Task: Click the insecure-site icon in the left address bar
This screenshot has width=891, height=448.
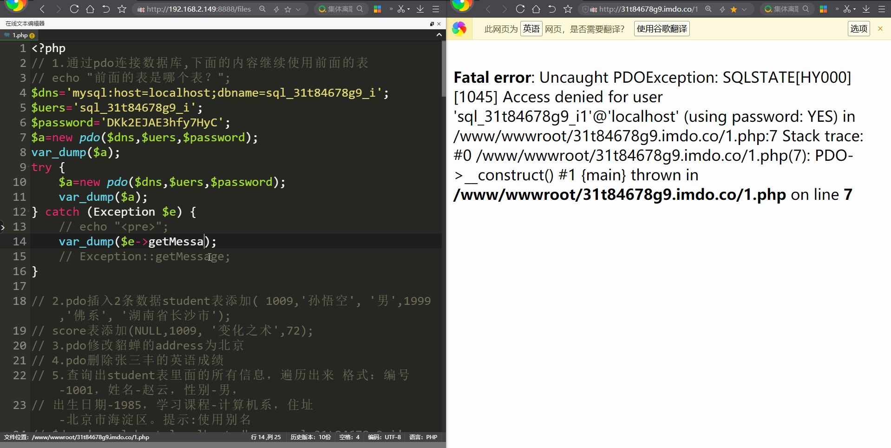Action: point(141,9)
